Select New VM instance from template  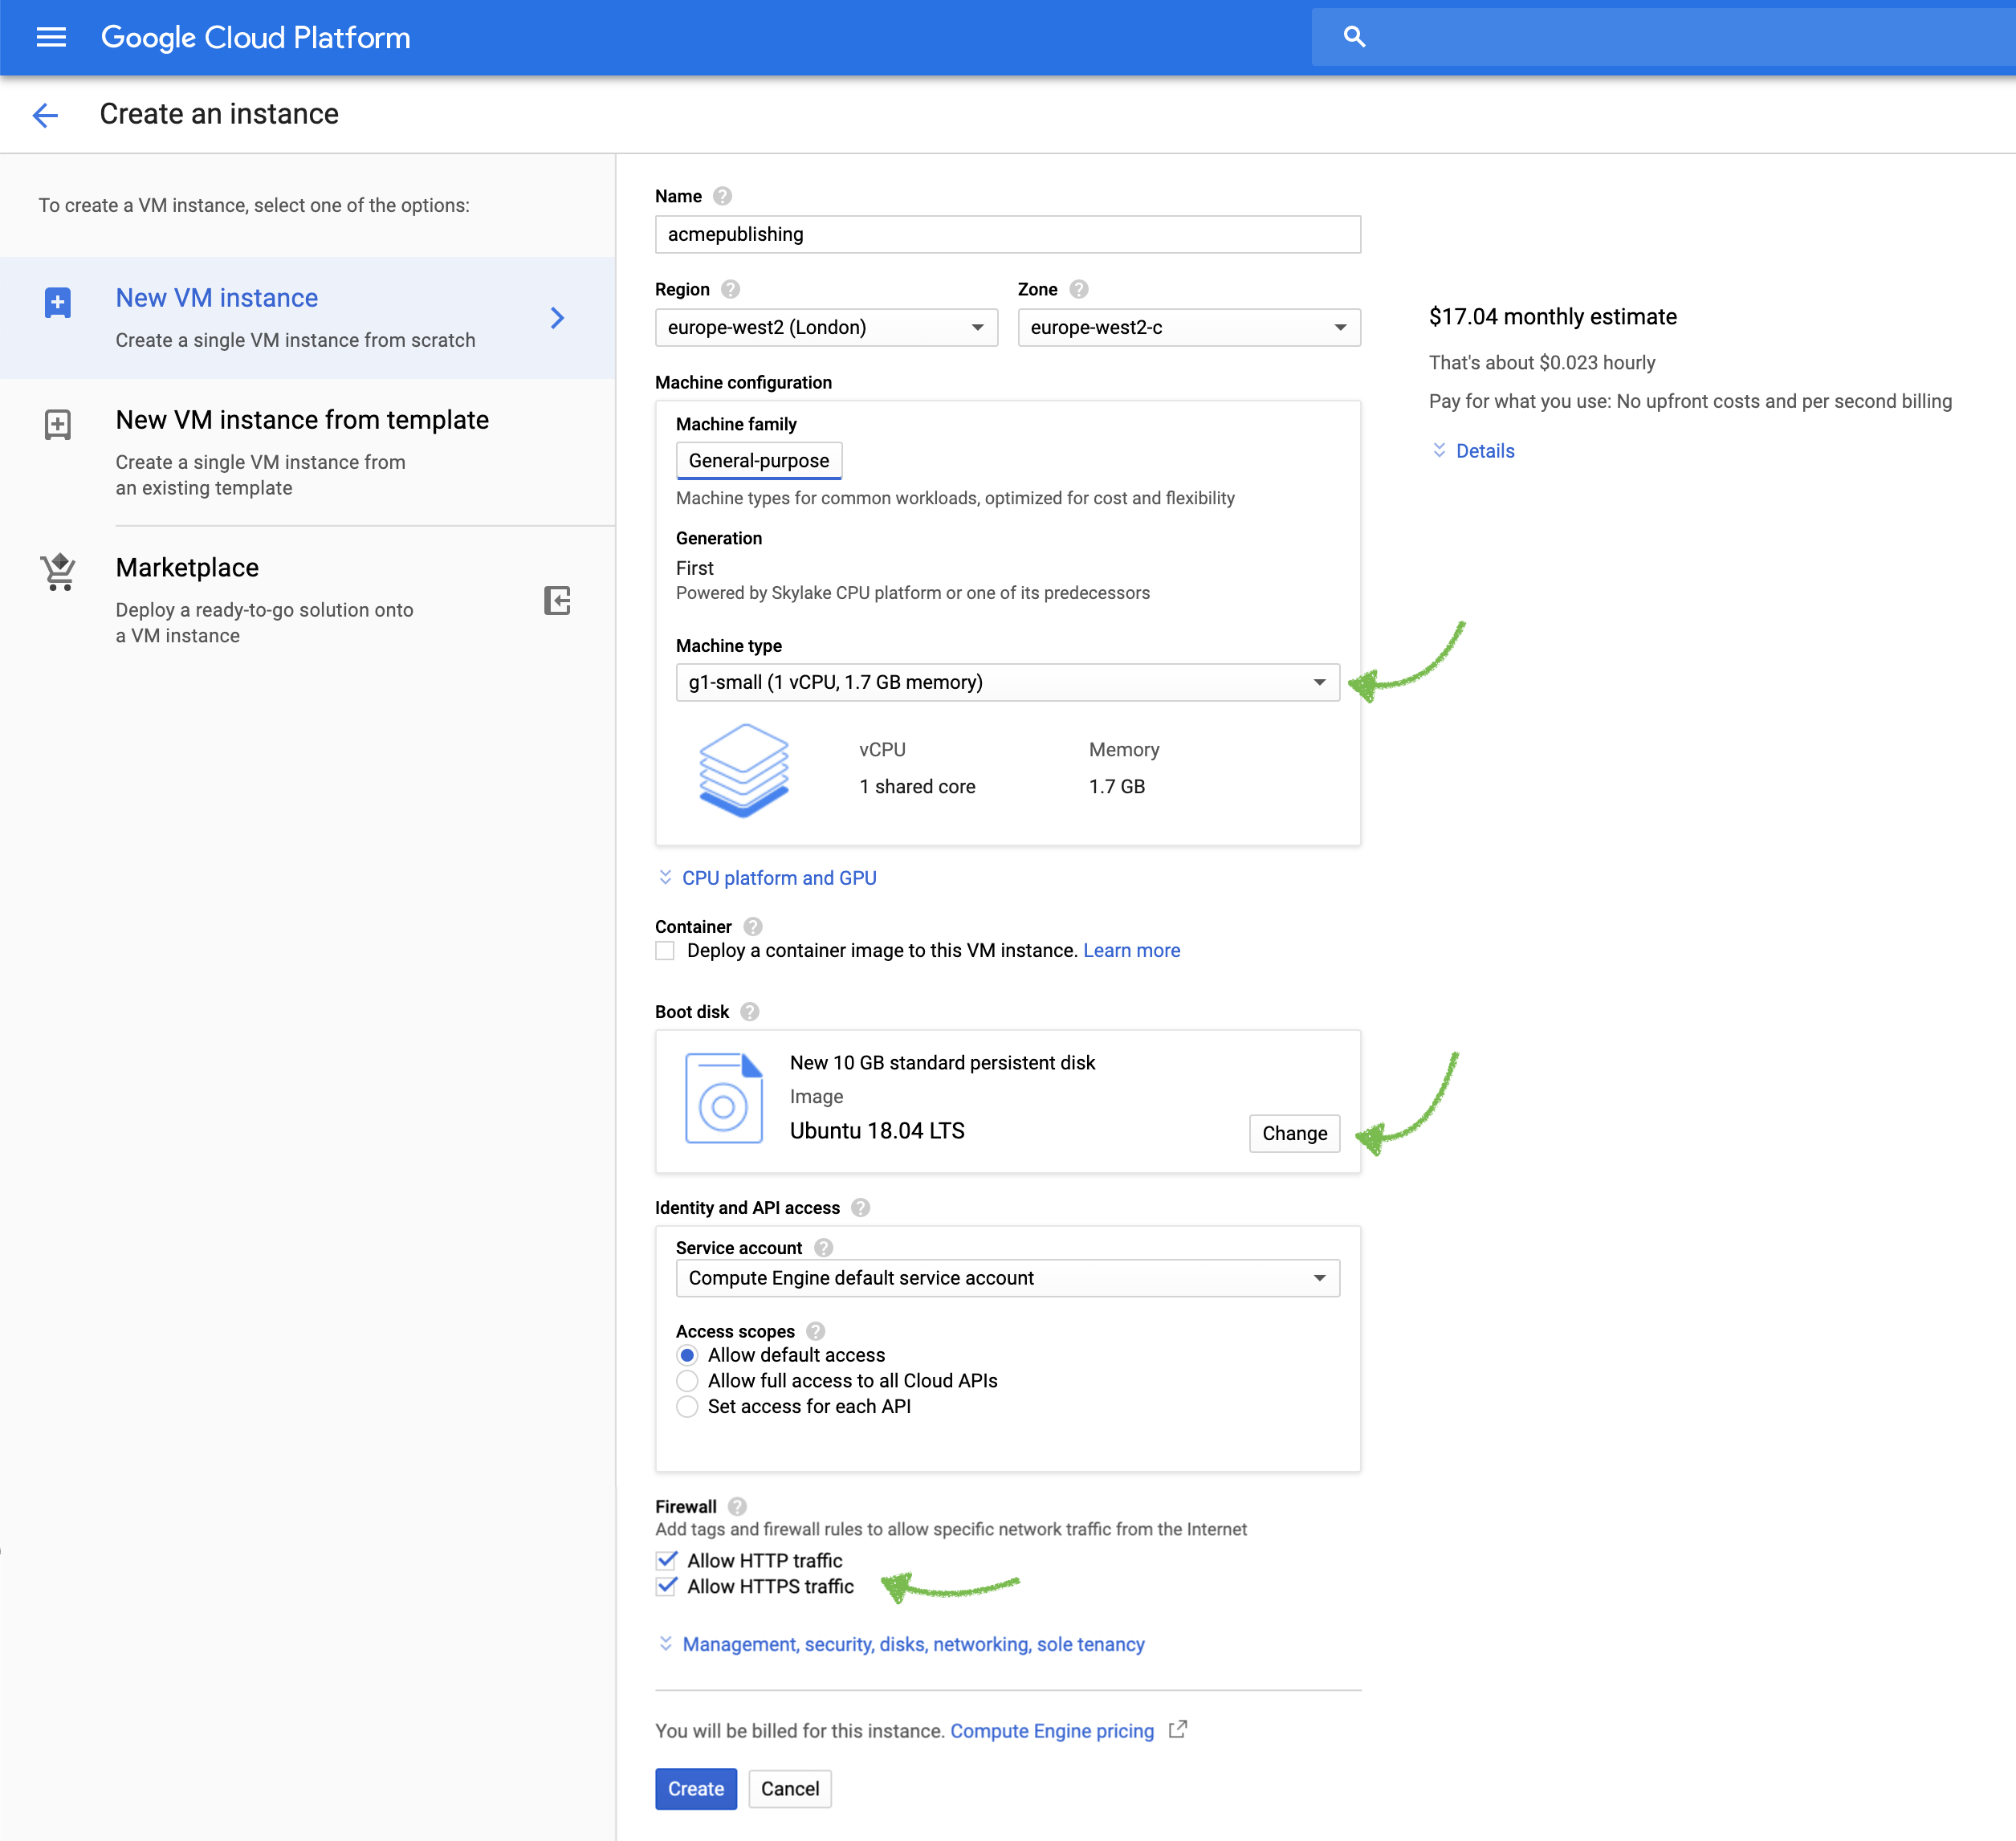pos(302,420)
